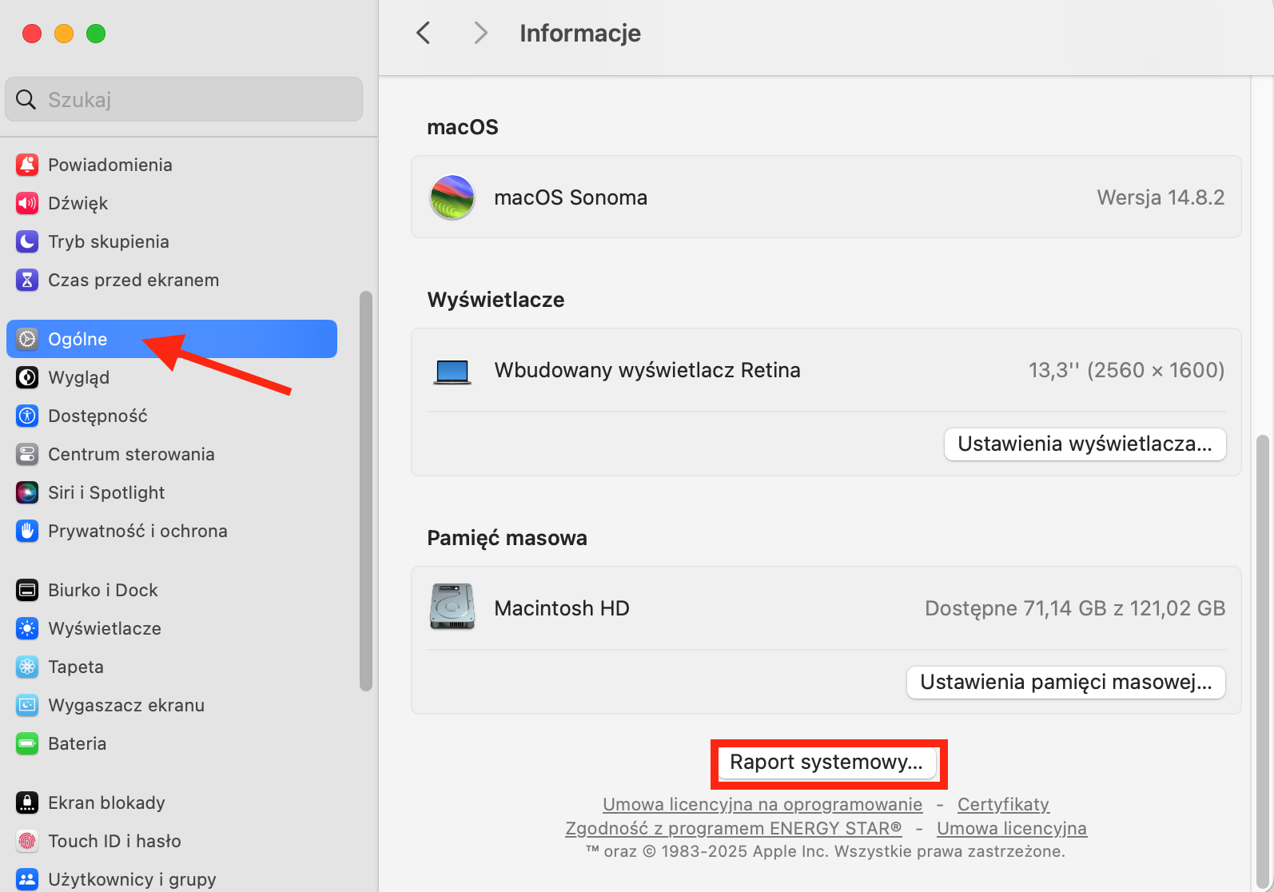
Task: Click the Czas przed ekranem hourglass icon
Action: click(27, 280)
